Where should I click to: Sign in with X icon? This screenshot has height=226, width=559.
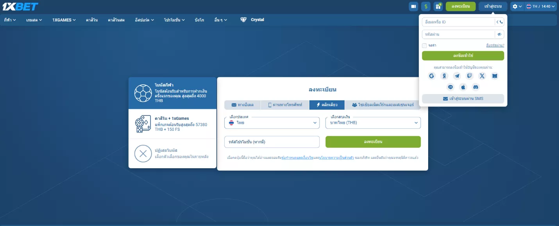[x=482, y=76]
